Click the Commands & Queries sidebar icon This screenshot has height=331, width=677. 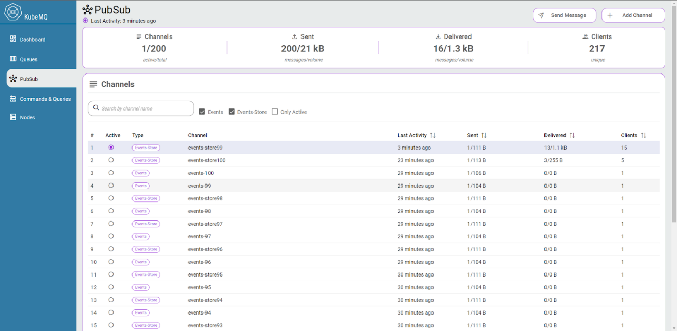click(x=13, y=99)
